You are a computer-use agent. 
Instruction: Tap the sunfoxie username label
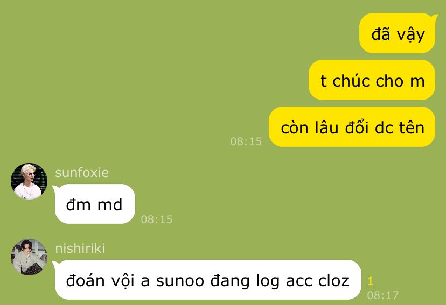click(82, 173)
